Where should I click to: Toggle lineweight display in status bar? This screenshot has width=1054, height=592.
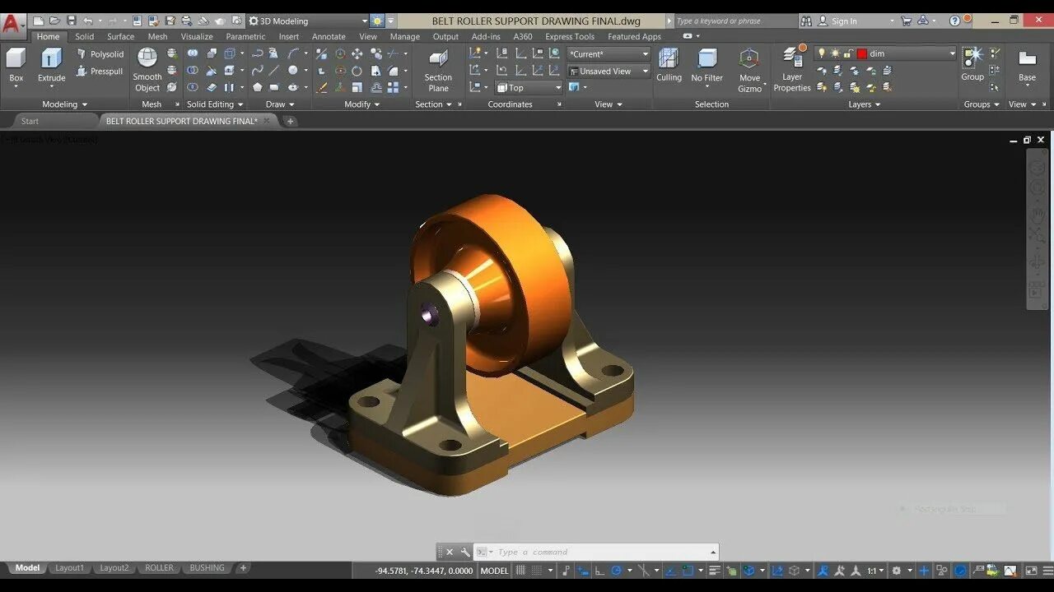point(715,571)
